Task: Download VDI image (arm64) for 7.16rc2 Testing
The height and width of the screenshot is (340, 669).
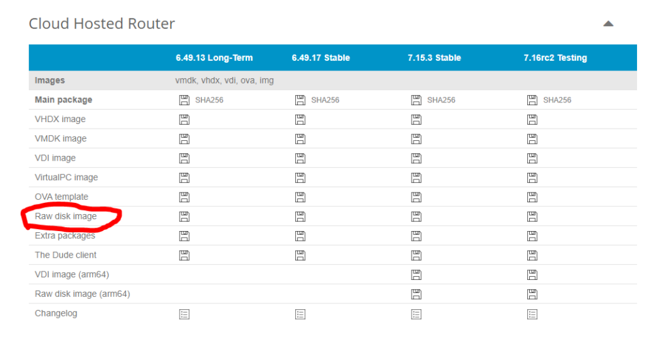Action: tap(532, 275)
